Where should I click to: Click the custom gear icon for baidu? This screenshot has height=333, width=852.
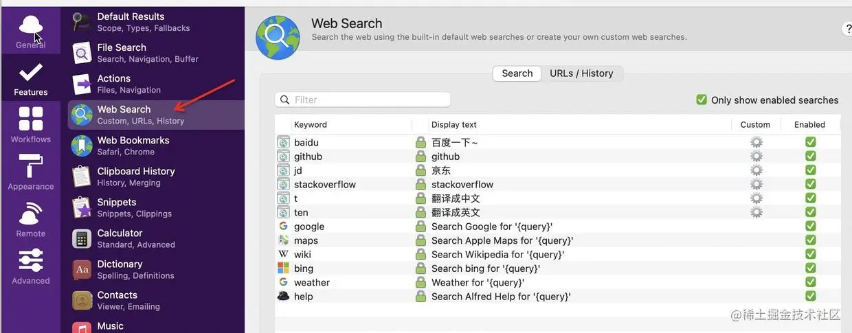(756, 142)
